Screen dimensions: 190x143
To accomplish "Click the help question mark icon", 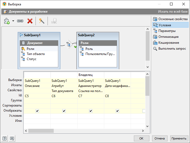I will click(5, 138).
